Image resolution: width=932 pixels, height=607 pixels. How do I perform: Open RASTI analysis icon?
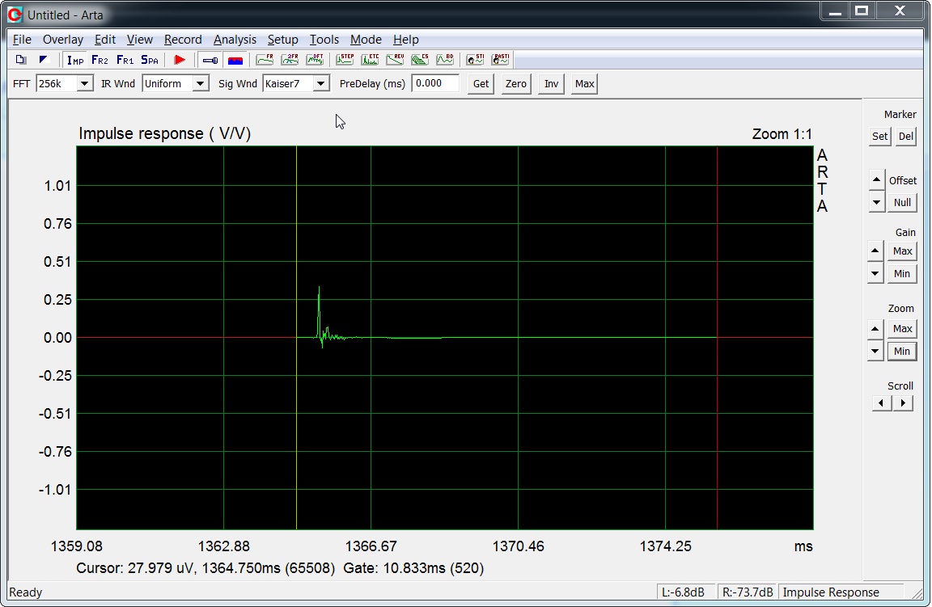click(501, 60)
